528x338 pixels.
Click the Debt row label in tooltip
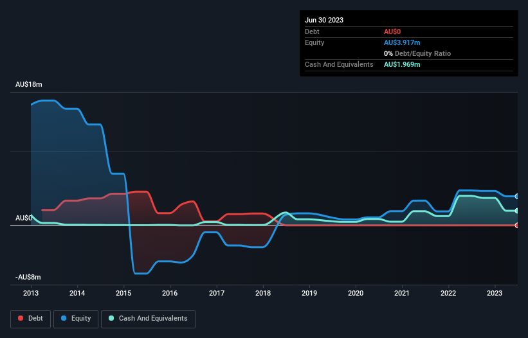[312, 31]
